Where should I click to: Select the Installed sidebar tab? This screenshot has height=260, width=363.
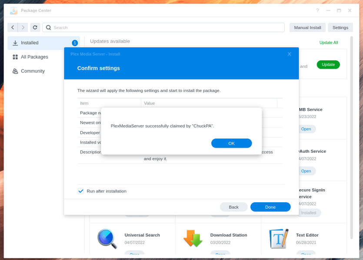(x=43, y=43)
